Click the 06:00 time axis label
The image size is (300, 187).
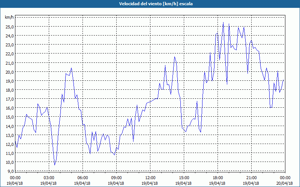click(82, 178)
